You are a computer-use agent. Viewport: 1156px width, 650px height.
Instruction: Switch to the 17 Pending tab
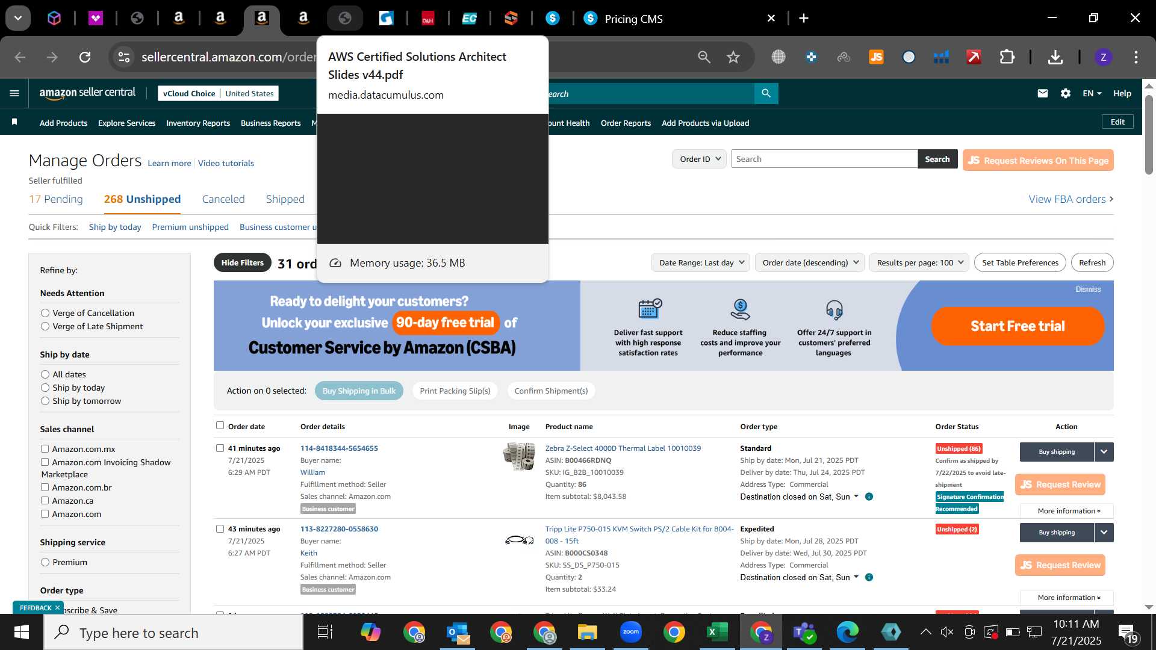tap(56, 199)
